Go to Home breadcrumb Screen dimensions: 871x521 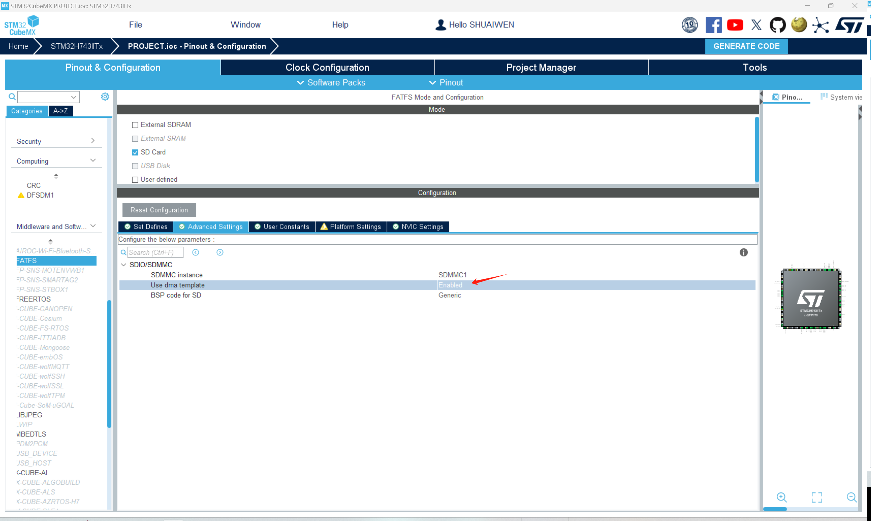pyautogui.click(x=18, y=46)
